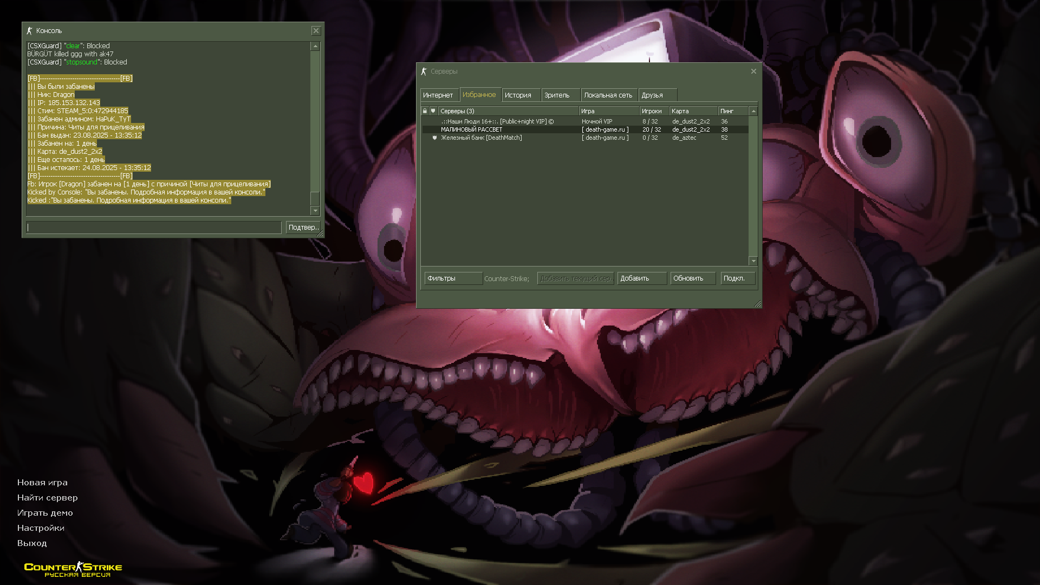Screen dimensions: 1040x585
Task: Click console line BURGUT killed ggg
Action: [x=70, y=54]
